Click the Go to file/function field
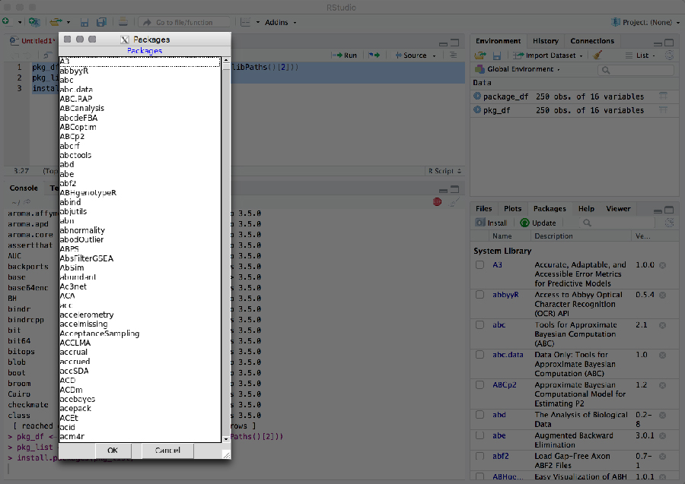 [x=184, y=22]
